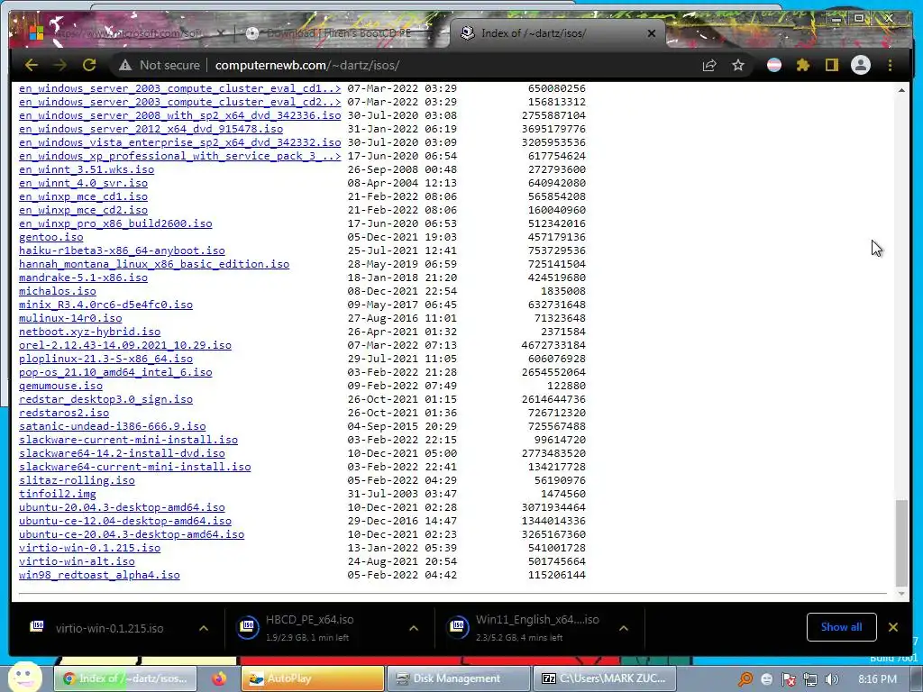Download haiku-r1beta3-x86_64-anyboot.iso
Viewport: 923px width, 692px height.
coord(122,250)
